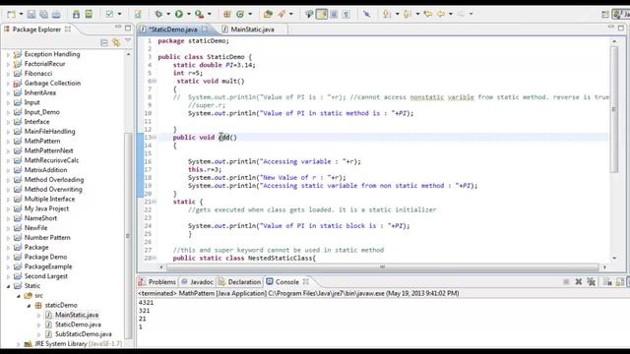
Task: Fold the mult() method at line 6
Action: point(154,81)
